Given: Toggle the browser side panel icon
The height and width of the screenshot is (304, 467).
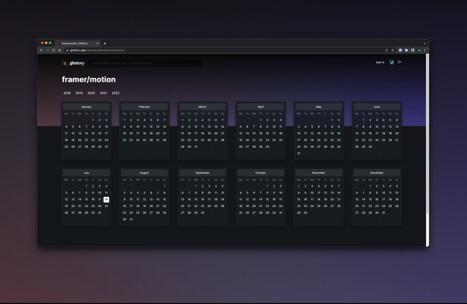Looking at the screenshot, I should (x=412, y=50).
